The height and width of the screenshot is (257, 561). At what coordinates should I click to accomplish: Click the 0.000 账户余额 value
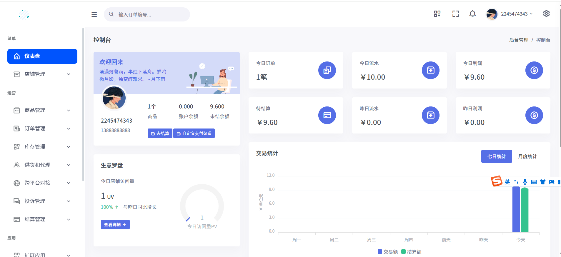tap(186, 106)
